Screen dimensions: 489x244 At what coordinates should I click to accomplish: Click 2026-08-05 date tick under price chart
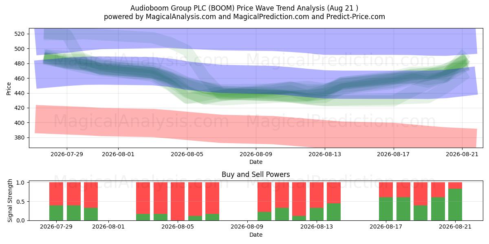pos(187,154)
